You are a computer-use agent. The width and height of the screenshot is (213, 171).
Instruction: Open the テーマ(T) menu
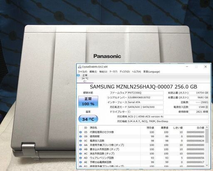click(x=114, y=72)
